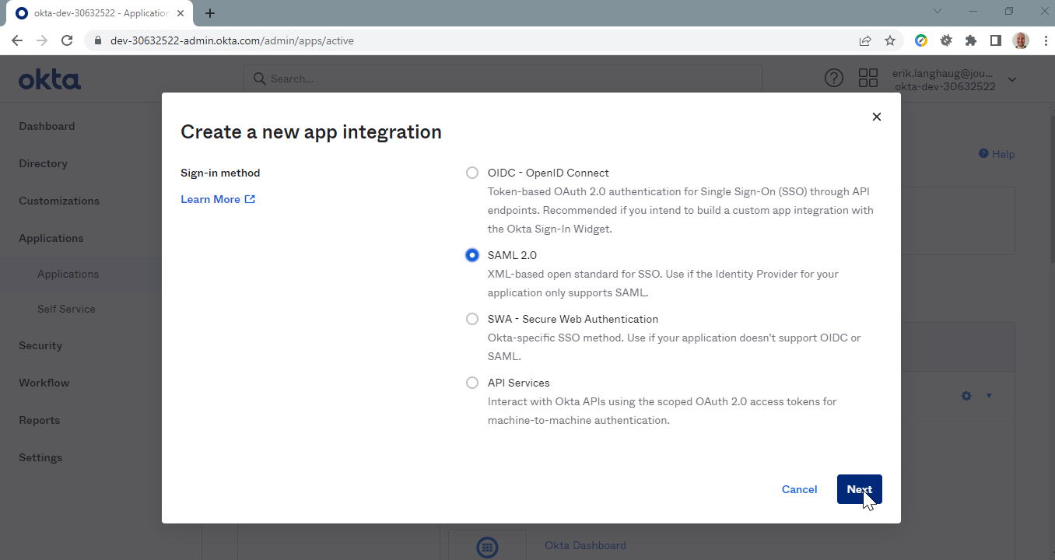This screenshot has width=1055, height=560.
Task: Toggle the browser side panel icon
Action: point(995,40)
